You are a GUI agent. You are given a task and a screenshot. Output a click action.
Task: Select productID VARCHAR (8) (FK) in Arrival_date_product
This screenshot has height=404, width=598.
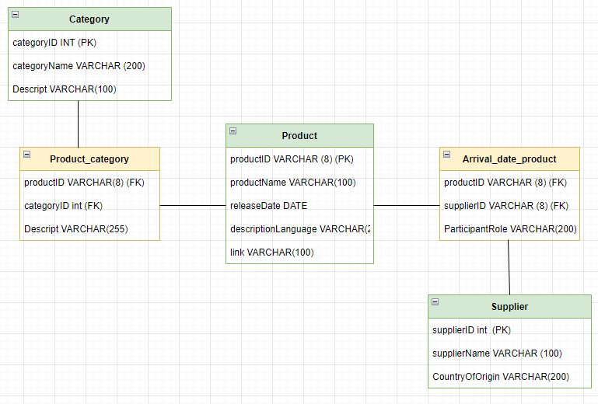509,183
